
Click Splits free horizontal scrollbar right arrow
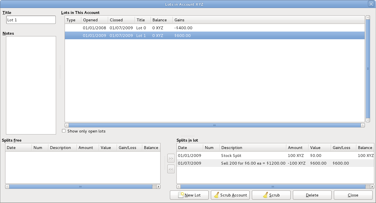(x=158, y=187)
